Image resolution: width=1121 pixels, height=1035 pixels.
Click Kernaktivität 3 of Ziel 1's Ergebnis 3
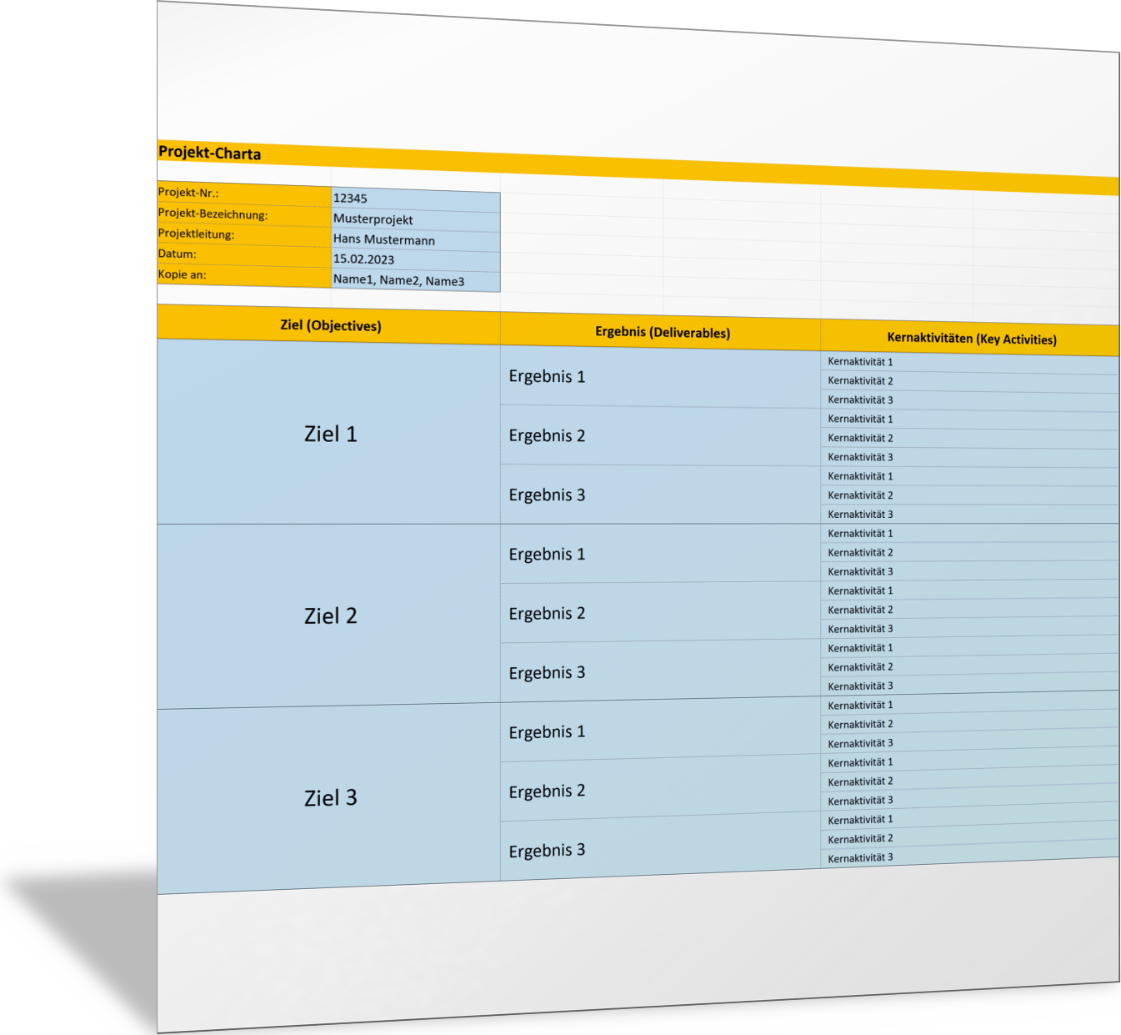pyautogui.click(x=970, y=515)
